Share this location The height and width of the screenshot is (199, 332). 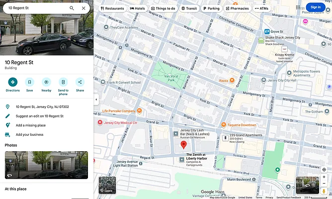(x=80, y=82)
